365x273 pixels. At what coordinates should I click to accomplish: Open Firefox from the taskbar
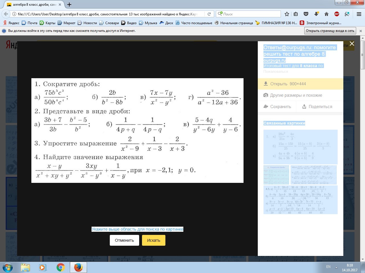tap(78, 267)
